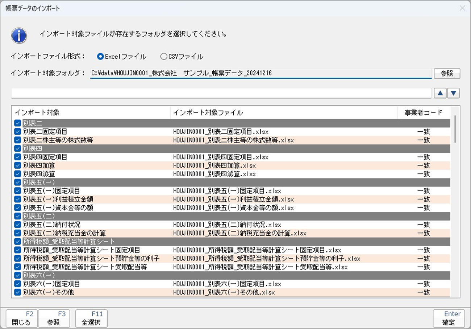The image size is (471, 329).
Task: Toggle the 別表二 group header checkbox
Action: click(17, 123)
